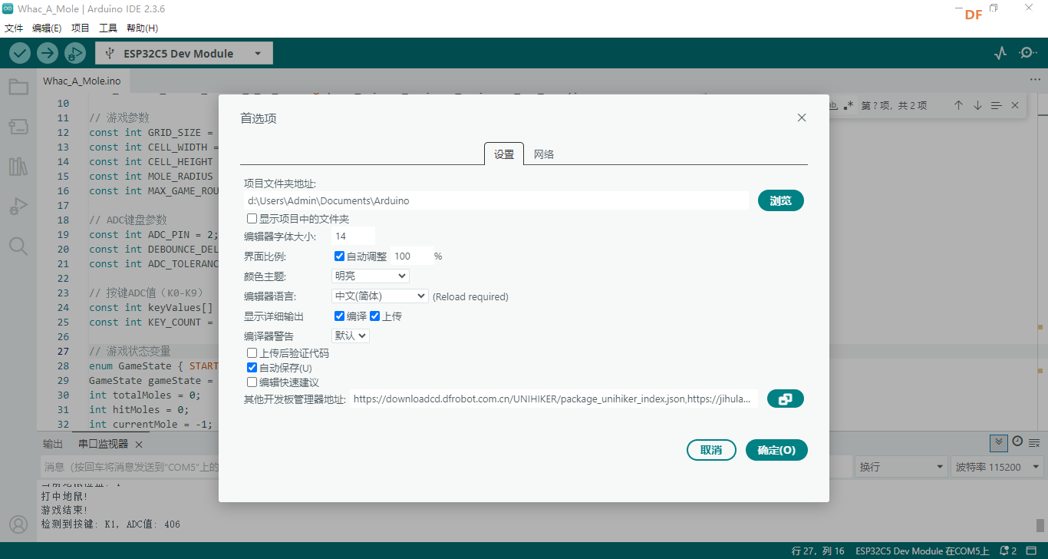Open the 编译器警告 dropdown
This screenshot has height=559, width=1048.
(x=351, y=336)
